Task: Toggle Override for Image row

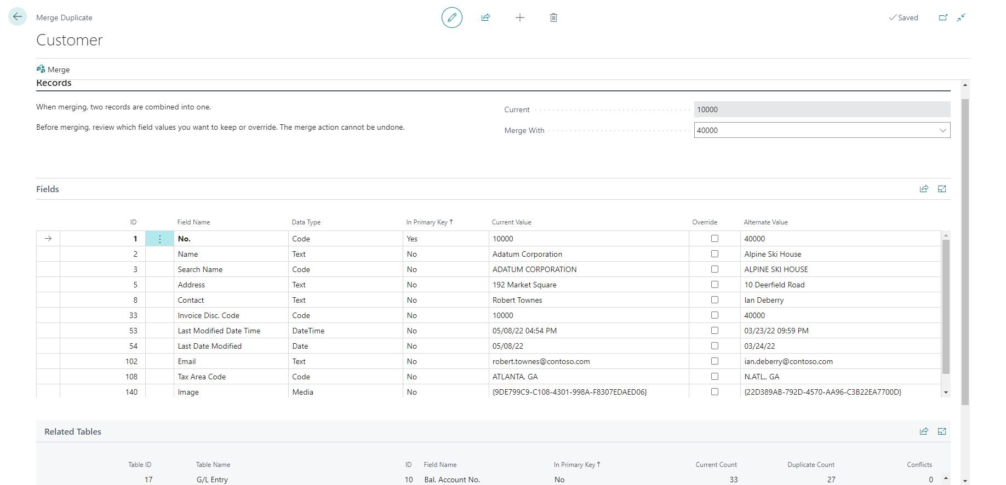Action: [715, 392]
